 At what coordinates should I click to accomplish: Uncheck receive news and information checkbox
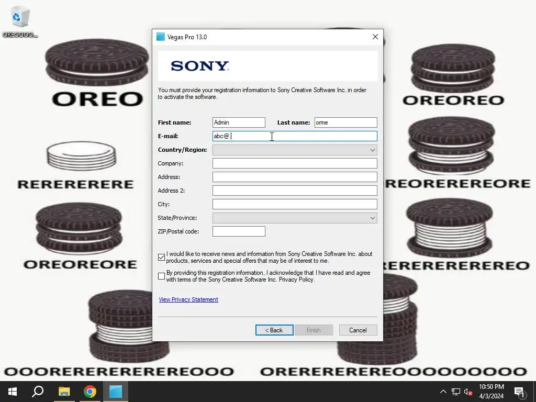click(x=162, y=258)
